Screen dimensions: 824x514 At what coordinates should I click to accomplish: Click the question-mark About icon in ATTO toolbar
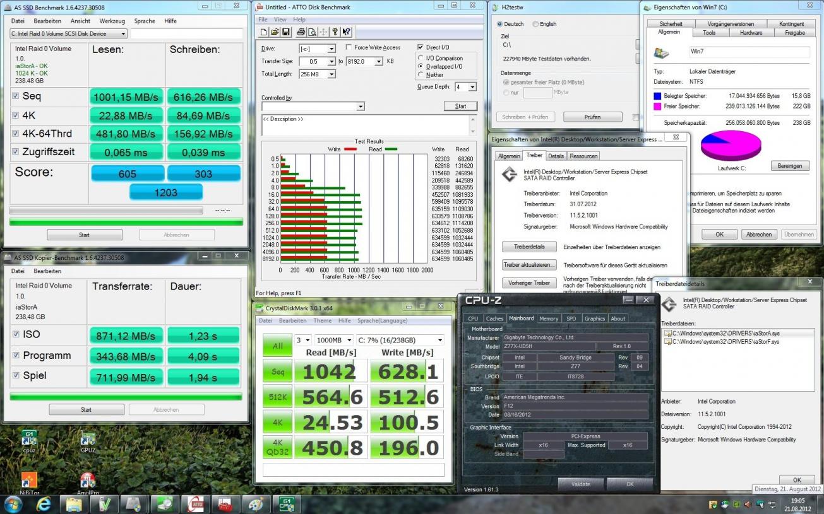point(335,32)
